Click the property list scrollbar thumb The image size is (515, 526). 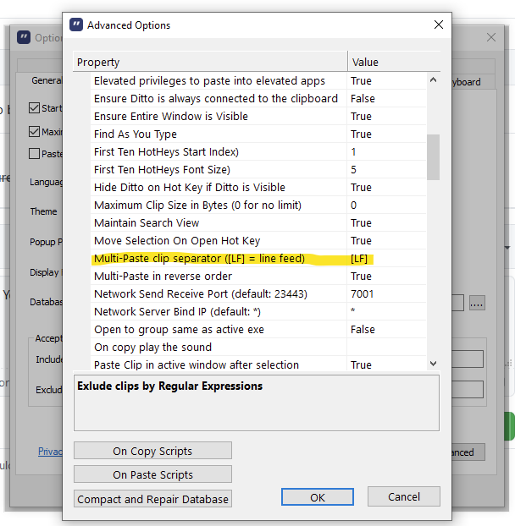click(433, 157)
